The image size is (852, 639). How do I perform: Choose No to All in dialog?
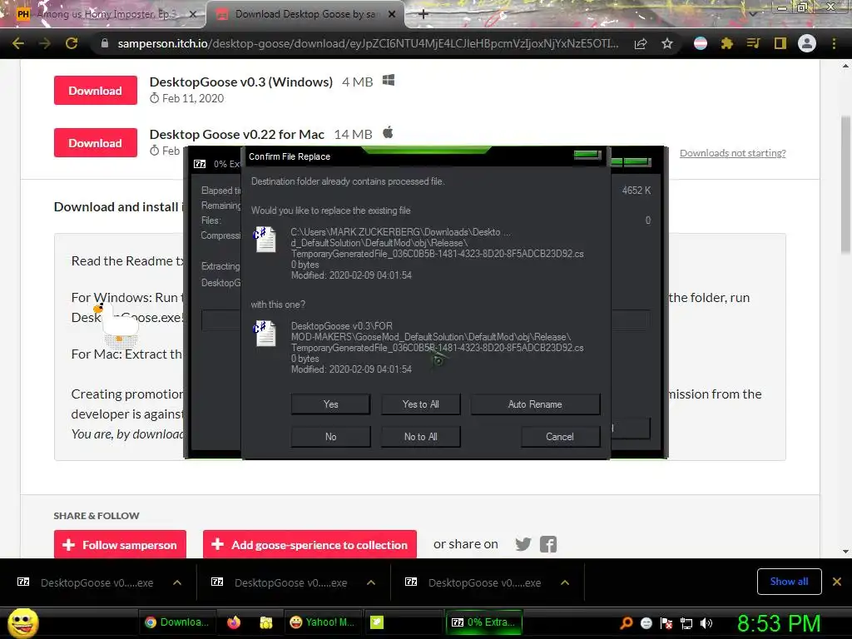420,437
